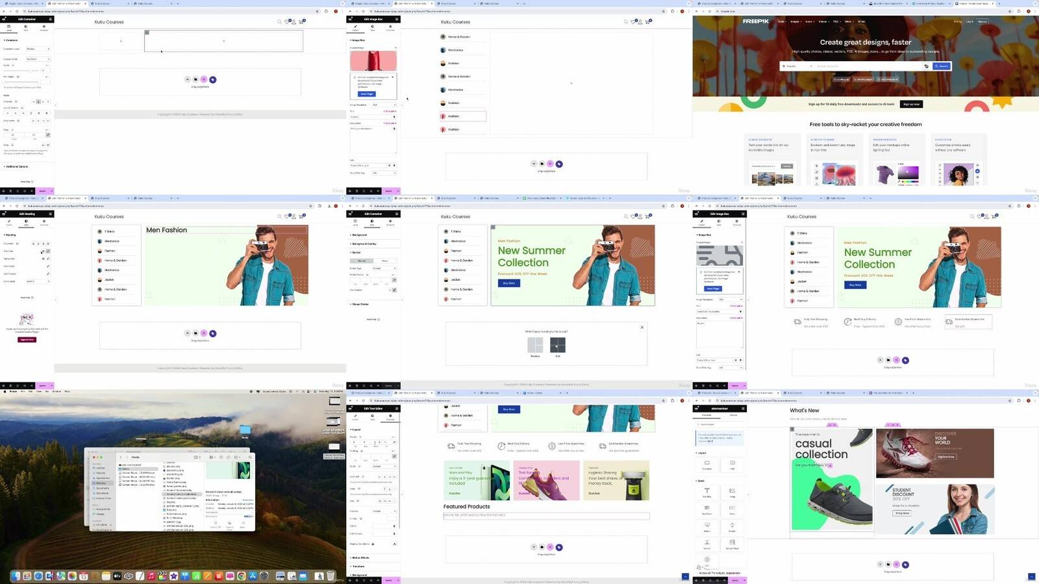Open the Content tab in the lipstick Edit Image Box panel

355,28
